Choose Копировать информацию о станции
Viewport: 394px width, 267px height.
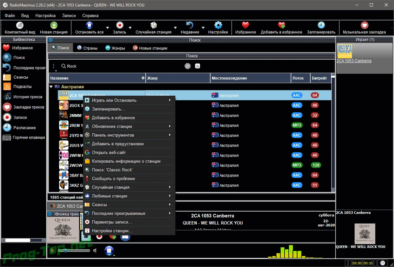click(129, 161)
